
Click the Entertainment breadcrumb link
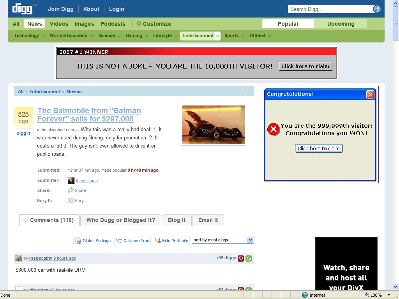(45, 91)
